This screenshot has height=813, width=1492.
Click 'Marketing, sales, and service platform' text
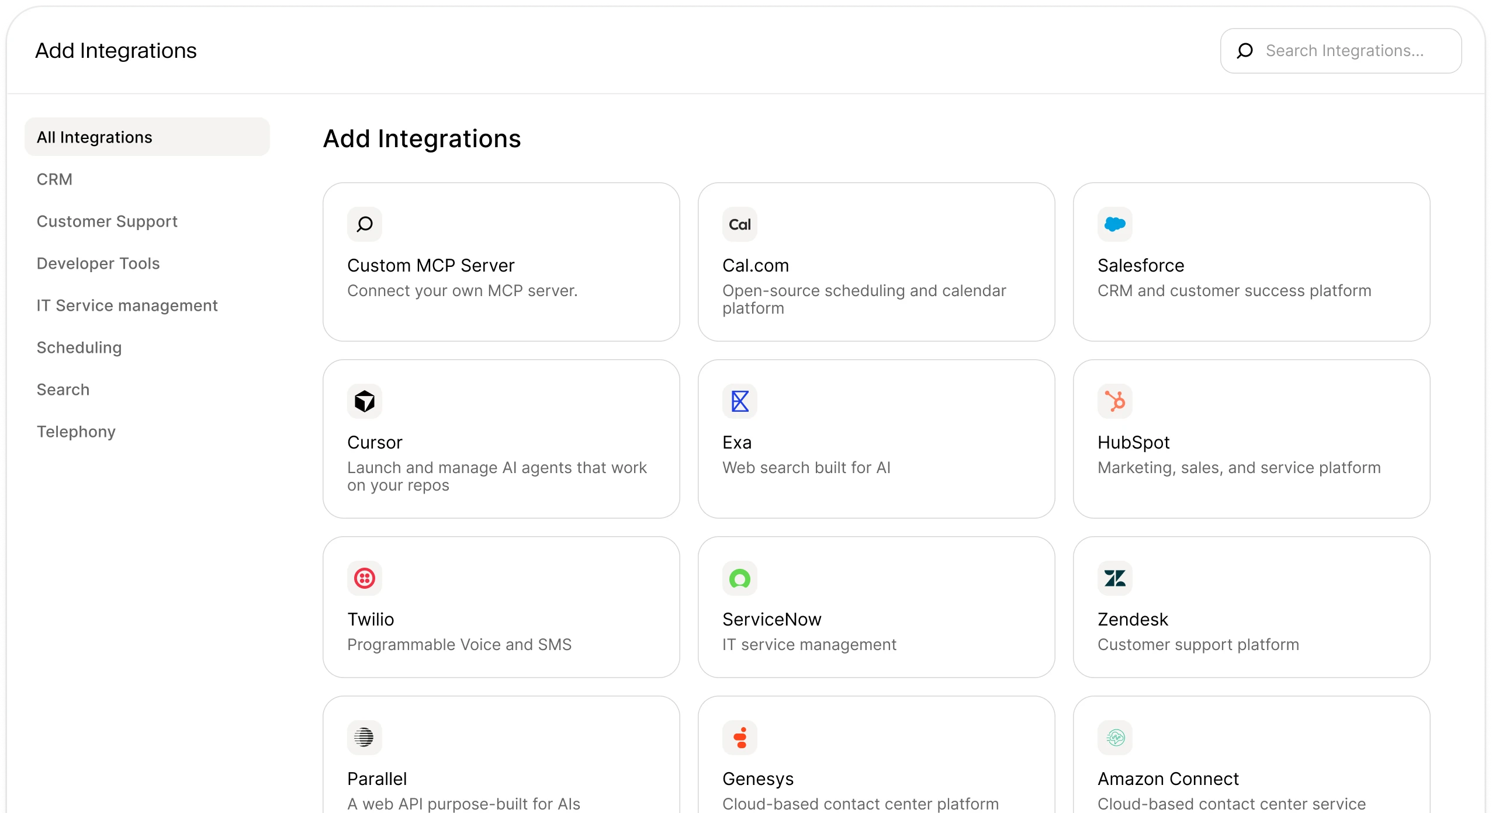tap(1239, 467)
